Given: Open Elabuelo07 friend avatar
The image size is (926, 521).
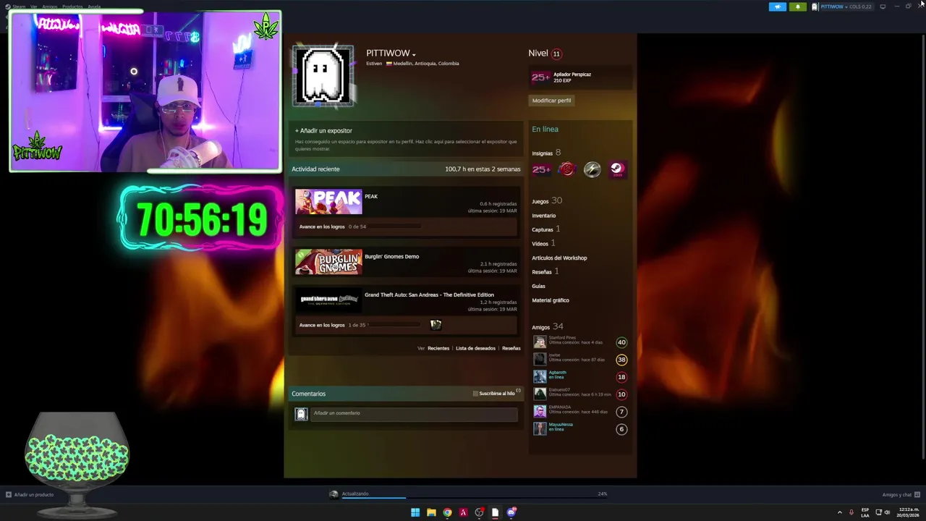Looking at the screenshot, I should pyautogui.click(x=540, y=394).
